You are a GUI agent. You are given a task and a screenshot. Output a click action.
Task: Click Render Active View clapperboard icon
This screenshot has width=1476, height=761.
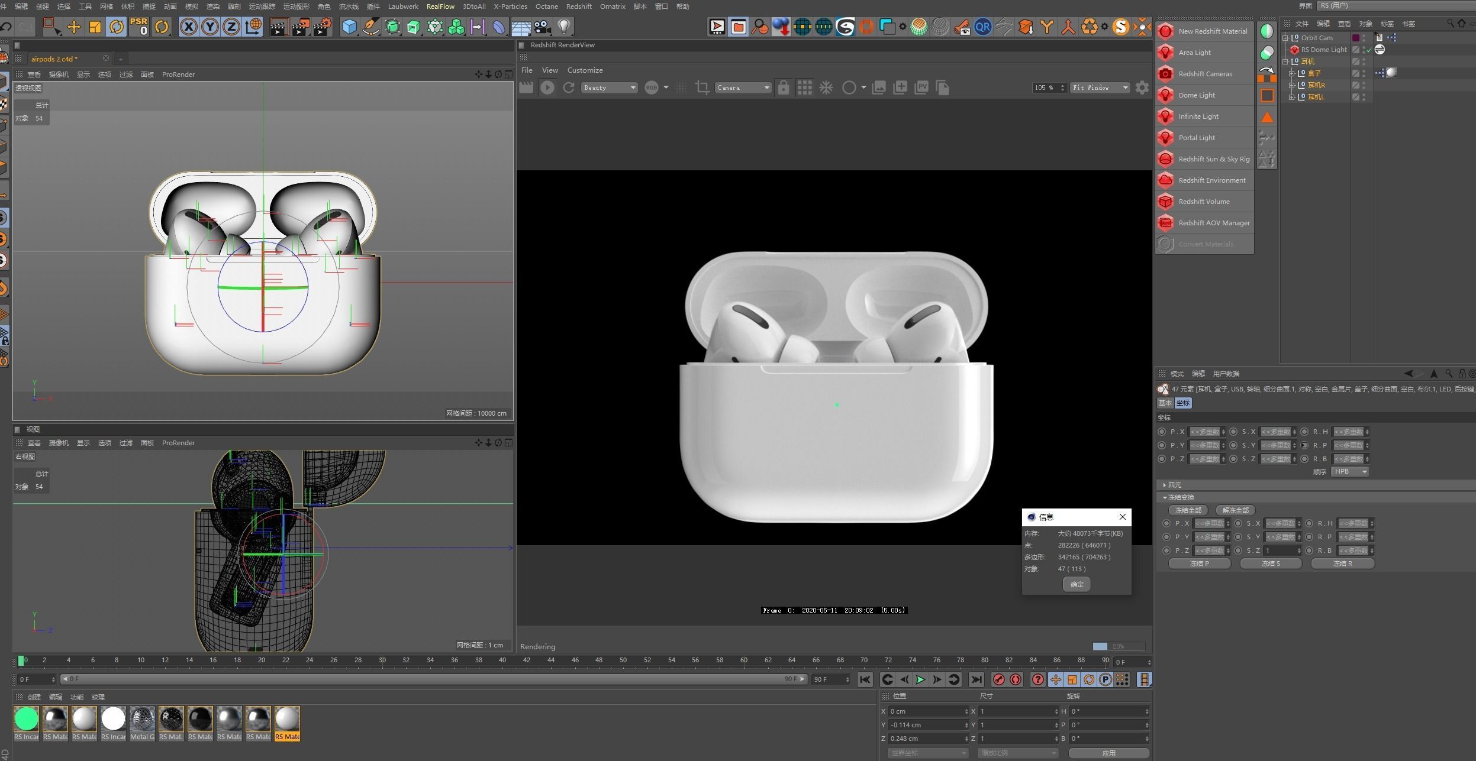pyautogui.click(x=278, y=27)
